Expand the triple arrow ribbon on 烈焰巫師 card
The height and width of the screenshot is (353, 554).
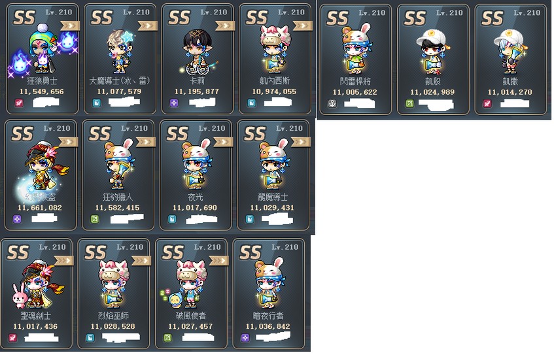[141, 261]
